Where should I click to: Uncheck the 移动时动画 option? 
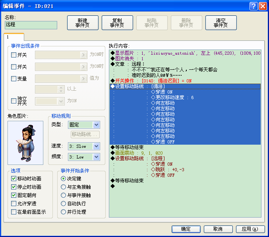[14, 179]
